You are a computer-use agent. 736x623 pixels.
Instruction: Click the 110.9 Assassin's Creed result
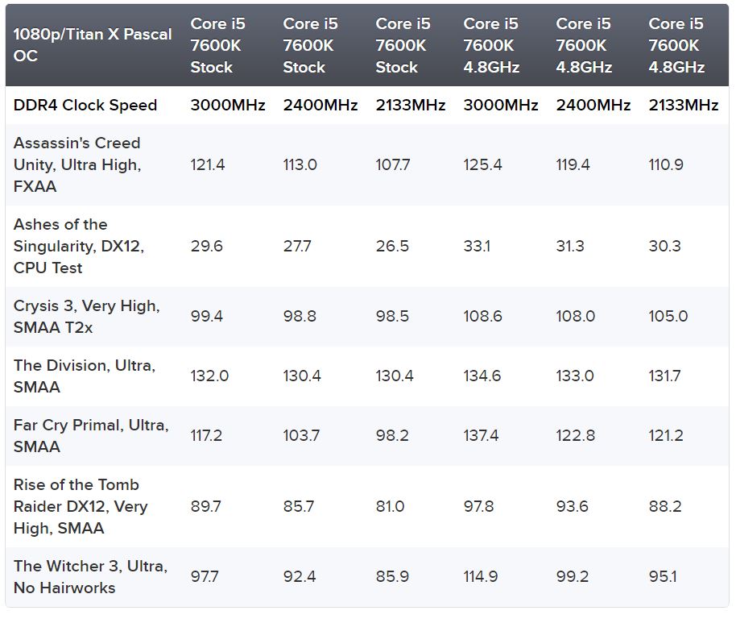[666, 164]
